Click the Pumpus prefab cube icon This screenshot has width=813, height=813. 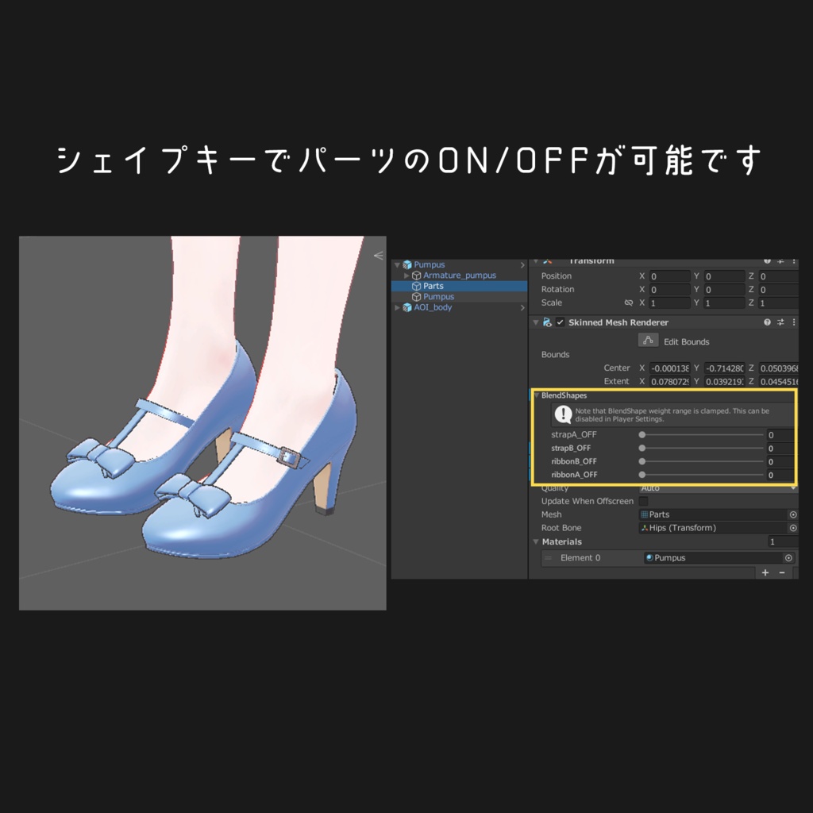(407, 264)
